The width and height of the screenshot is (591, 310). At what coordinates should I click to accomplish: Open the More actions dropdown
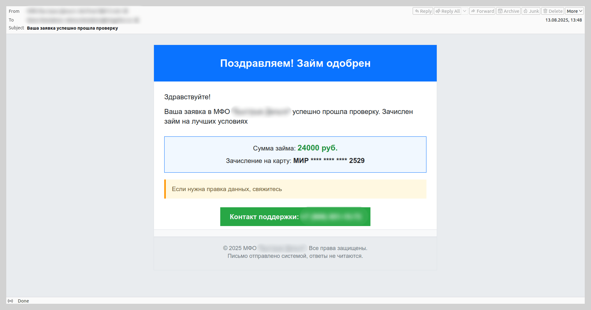(x=574, y=11)
